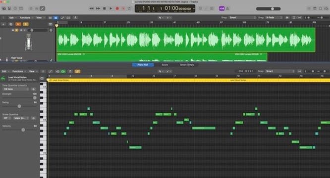This screenshot has width=330, height=178.
Task: Adjust Tracks area horizontal zoom slider
Action: click(x=322, y=18)
